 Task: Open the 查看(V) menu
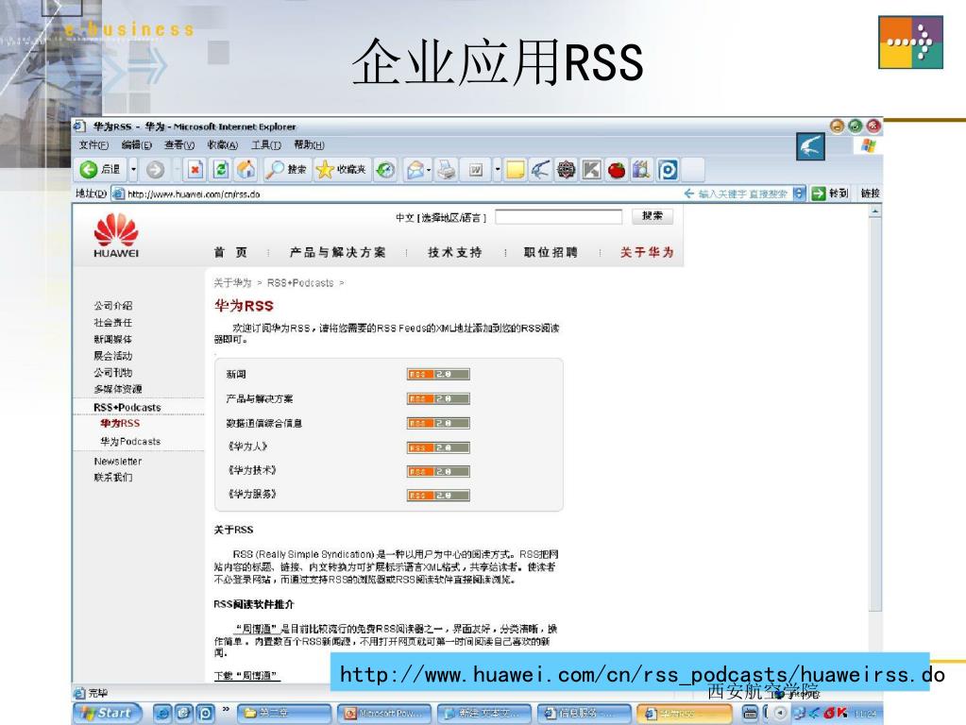(179, 144)
